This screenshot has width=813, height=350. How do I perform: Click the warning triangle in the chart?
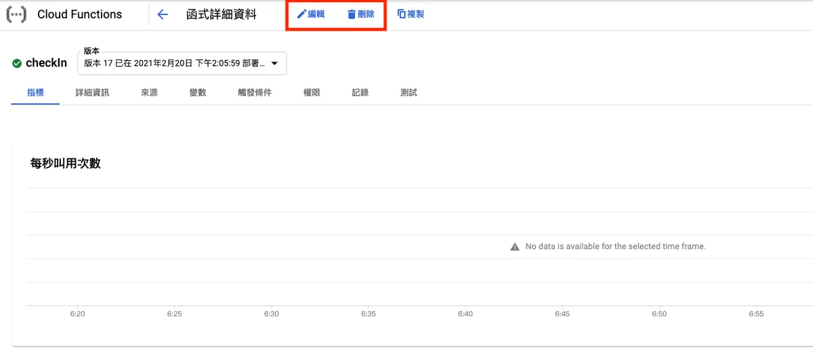click(515, 246)
